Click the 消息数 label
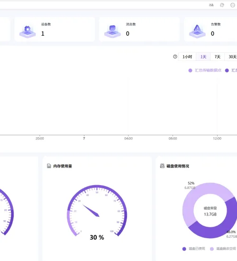 coord(131,24)
